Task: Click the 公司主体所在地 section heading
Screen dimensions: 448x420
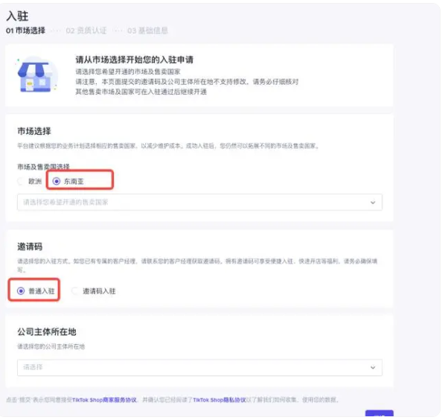Action: click(x=47, y=332)
